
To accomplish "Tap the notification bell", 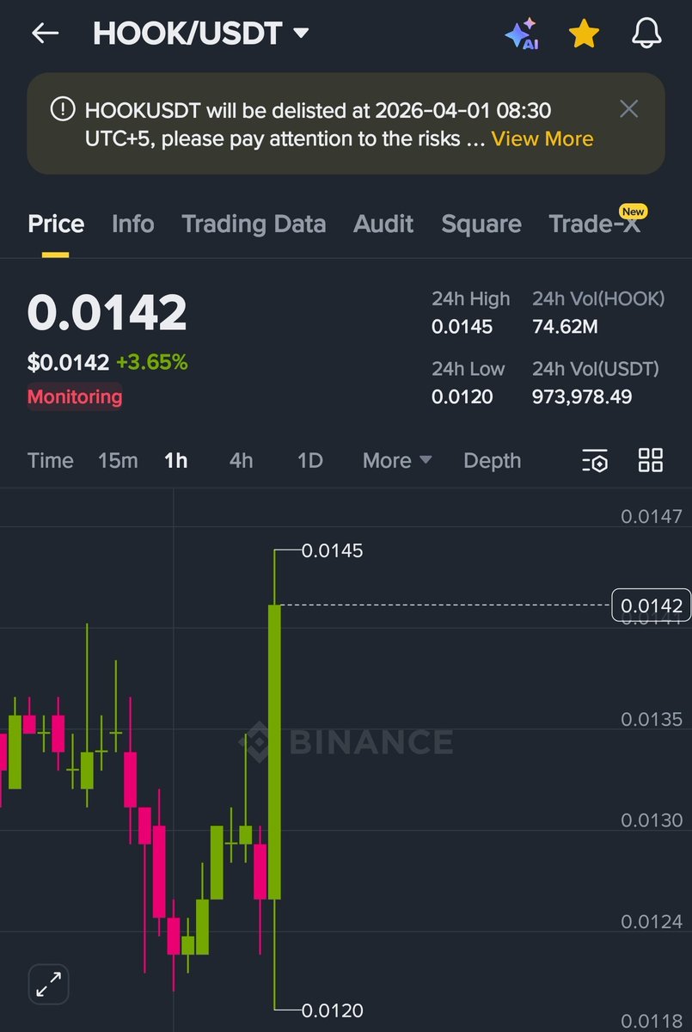I will click(646, 33).
